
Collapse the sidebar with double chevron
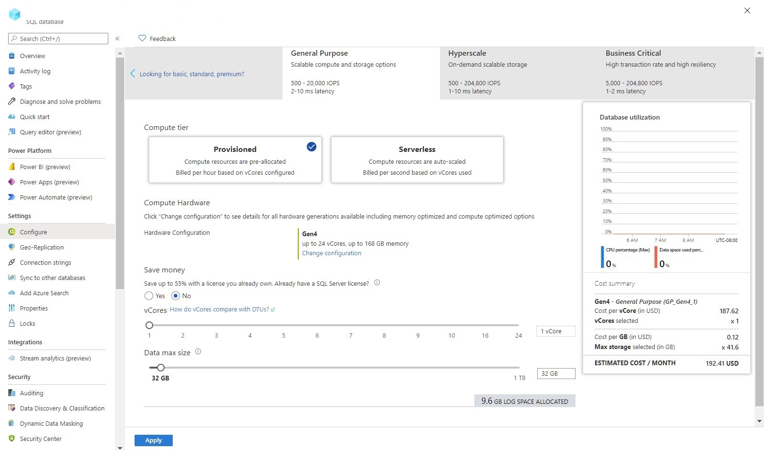117,39
